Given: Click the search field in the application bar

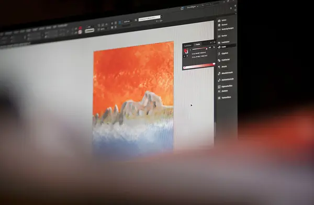Looking at the screenshot, I should coord(210,4).
